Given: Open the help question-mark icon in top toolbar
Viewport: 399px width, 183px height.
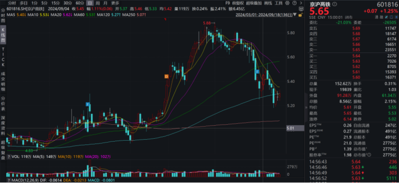Looking at the screenshot, I should click(294, 3).
